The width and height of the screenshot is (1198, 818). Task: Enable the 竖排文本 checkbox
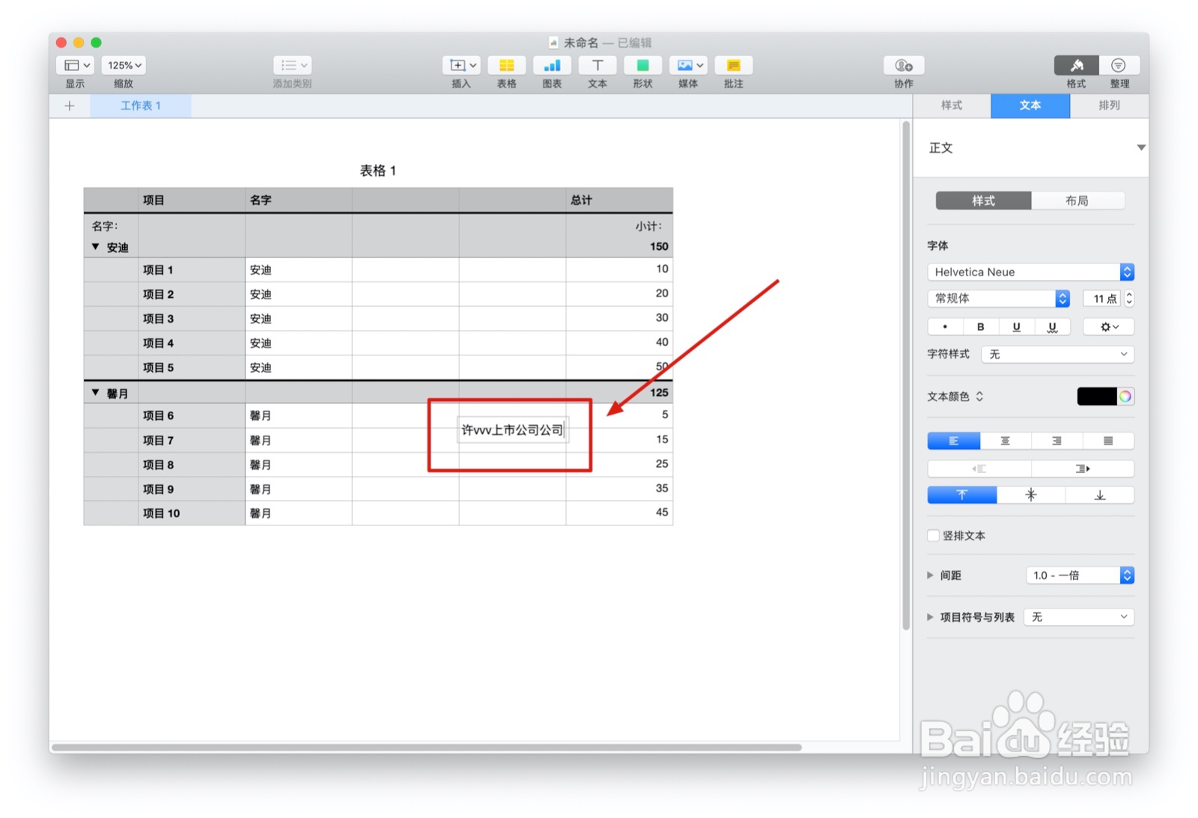(934, 535)
